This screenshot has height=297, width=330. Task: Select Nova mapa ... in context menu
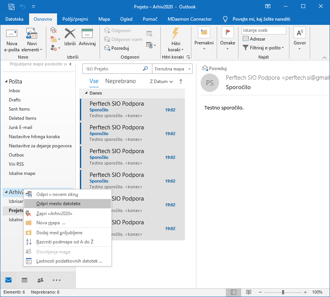(x=67, y=223)
